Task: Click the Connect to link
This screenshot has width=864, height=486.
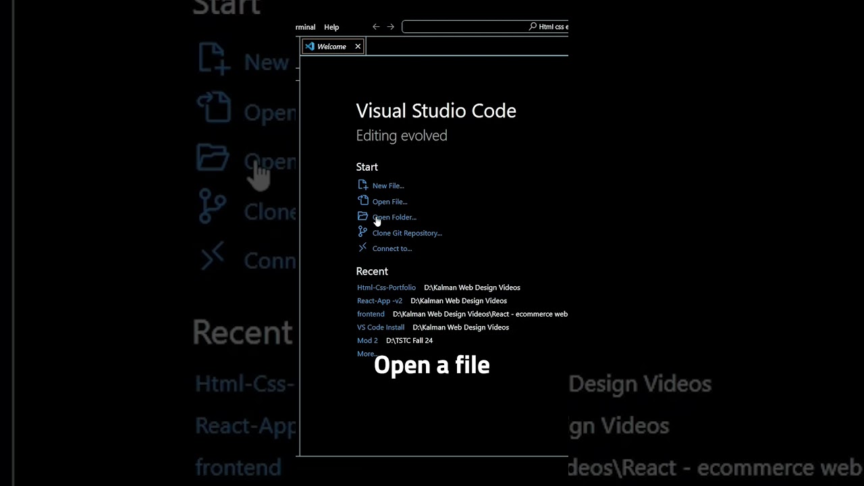Action: tap(392, 248)
